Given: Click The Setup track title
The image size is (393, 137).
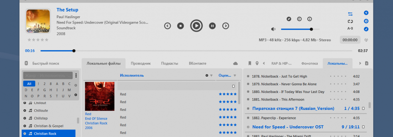Looking at the screenshot, I should [67, 10].
